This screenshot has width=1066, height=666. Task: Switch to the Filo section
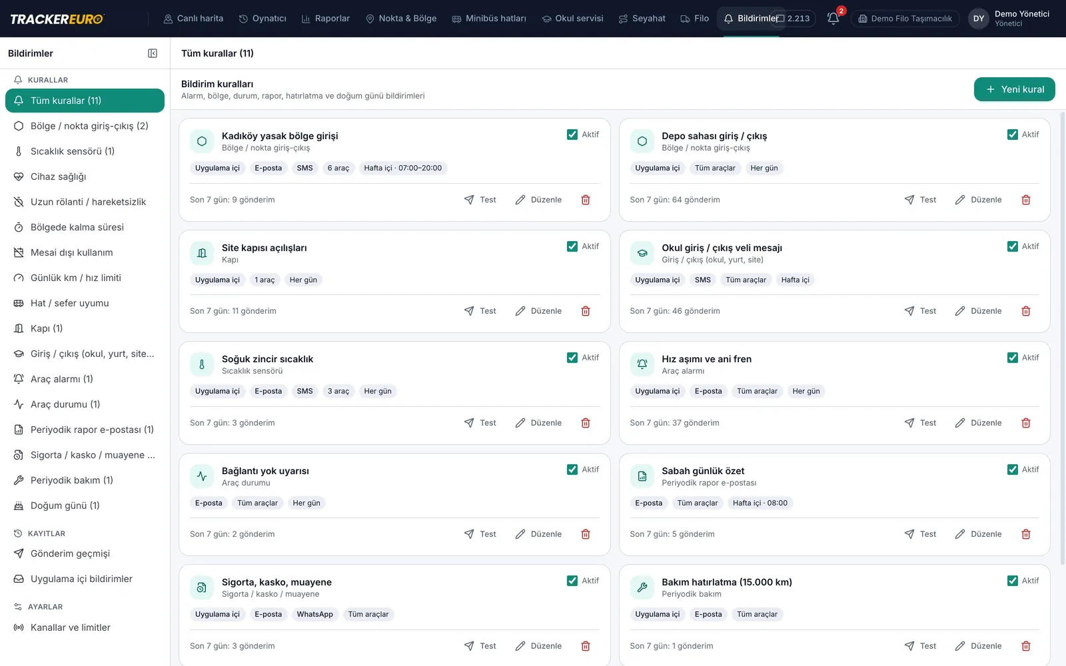click(x=694, y=19)
